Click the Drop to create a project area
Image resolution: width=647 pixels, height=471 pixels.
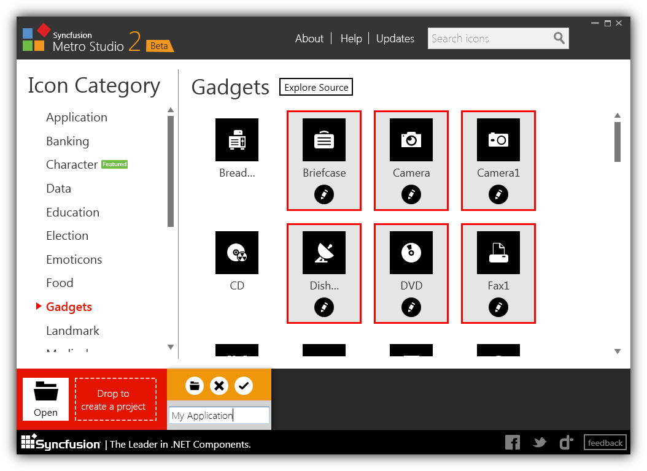115,399
